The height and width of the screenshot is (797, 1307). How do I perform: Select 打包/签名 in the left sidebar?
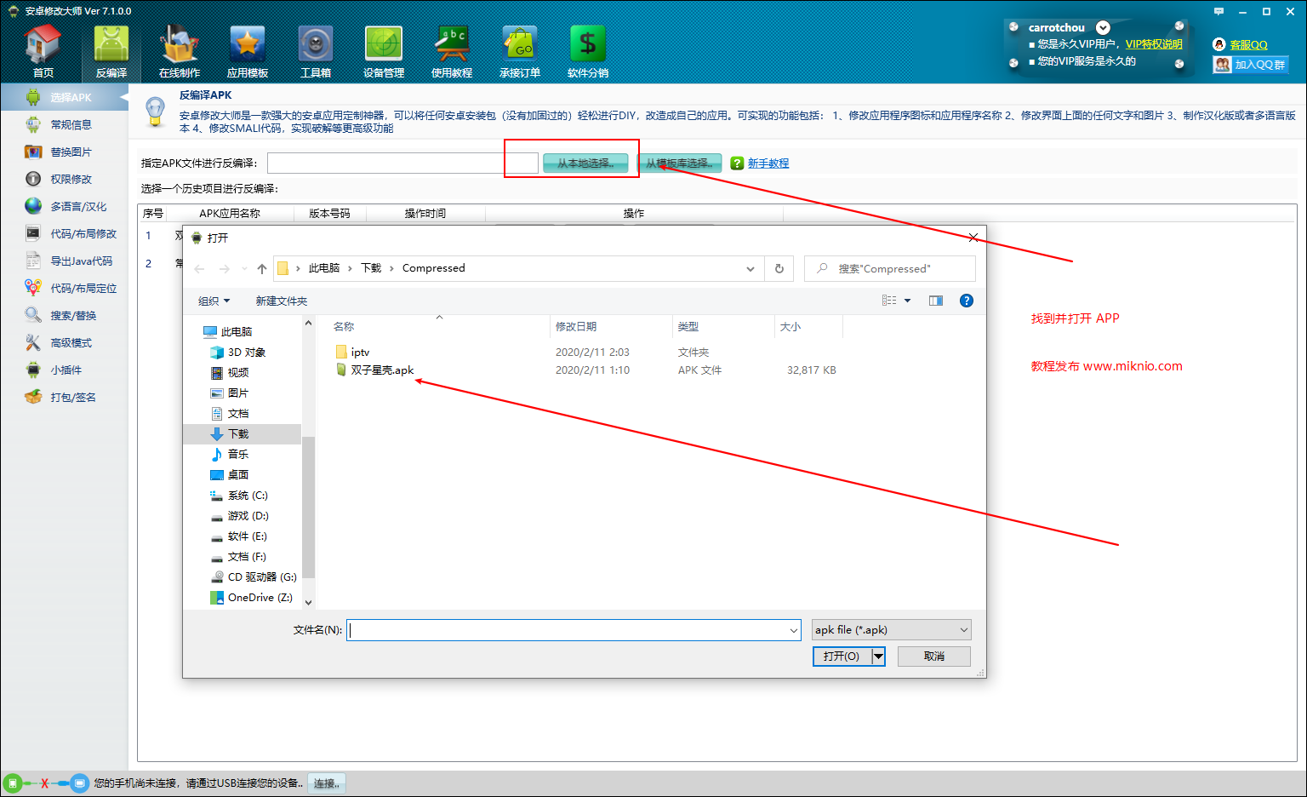click(x=72, y=398)
